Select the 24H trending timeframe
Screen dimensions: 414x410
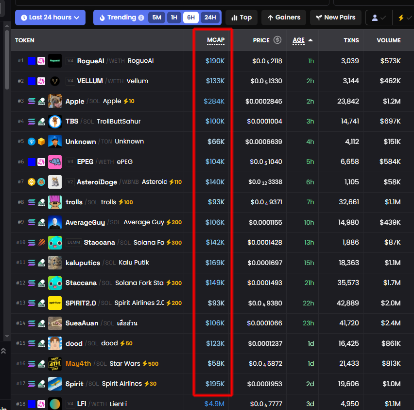pos(210,18)
